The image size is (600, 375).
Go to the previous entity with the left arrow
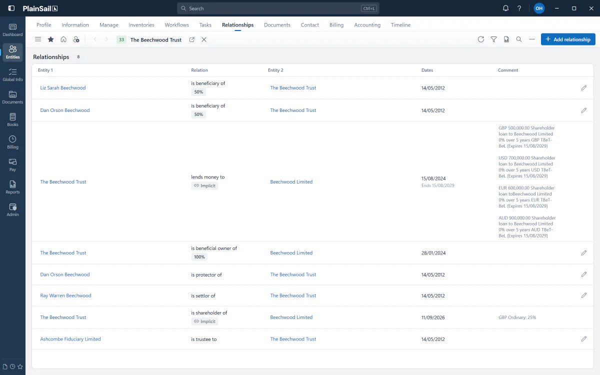(x=95, y=39)
